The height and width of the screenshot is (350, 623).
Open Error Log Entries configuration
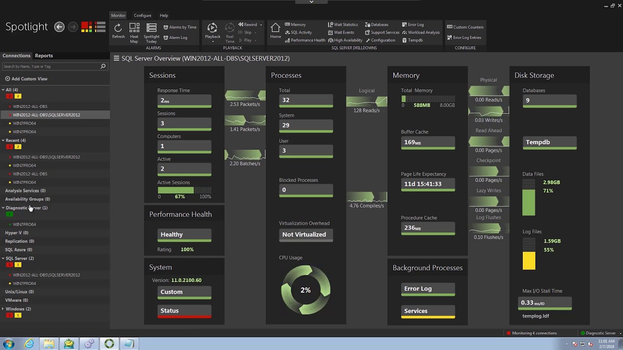point(464,37)
